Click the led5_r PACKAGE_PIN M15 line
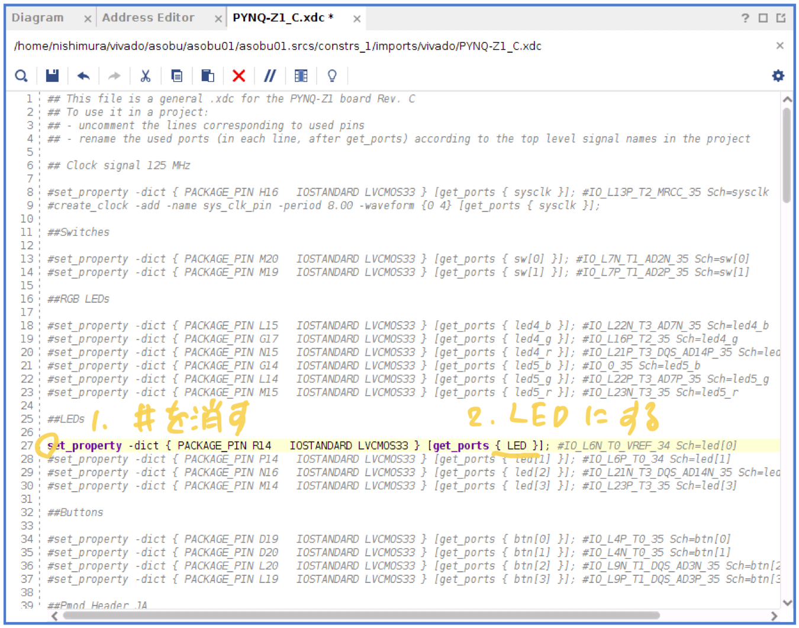This screenshot has height=628, width=799. 393,392
